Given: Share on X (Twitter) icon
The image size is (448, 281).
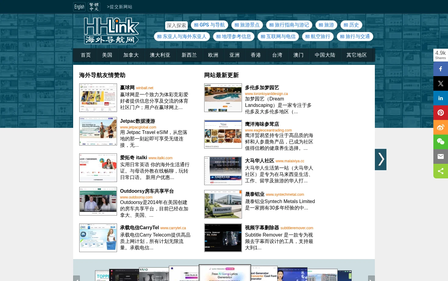Looking at the screenshot, I should tap(441, 83).
